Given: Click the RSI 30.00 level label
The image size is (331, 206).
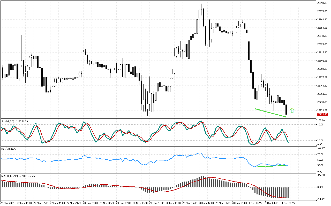Looking at the screenshot, I should tap(321, 165).
